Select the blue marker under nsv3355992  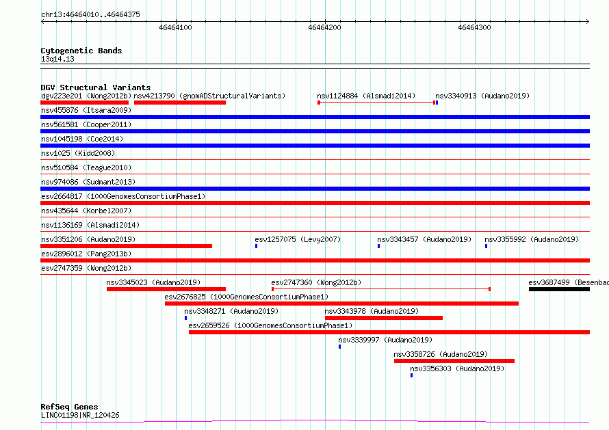(x=486, y=246)
